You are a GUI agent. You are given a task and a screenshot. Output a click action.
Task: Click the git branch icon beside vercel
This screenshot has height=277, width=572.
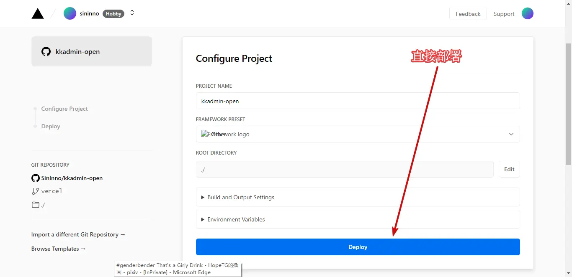36,191
